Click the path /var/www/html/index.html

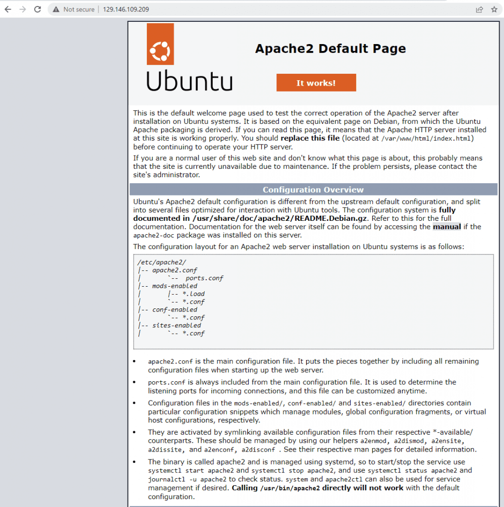(426, 139)
